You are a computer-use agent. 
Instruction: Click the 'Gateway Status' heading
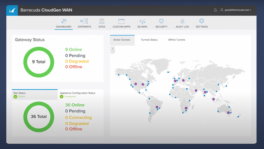point(30,40)
